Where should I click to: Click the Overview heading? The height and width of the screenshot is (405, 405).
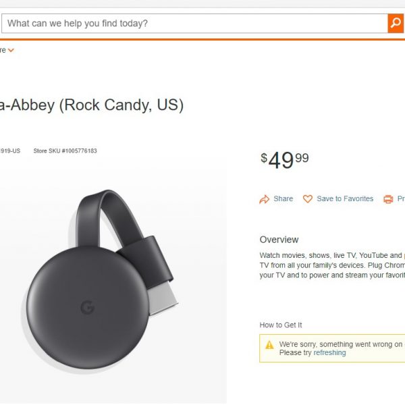point(279,240)
